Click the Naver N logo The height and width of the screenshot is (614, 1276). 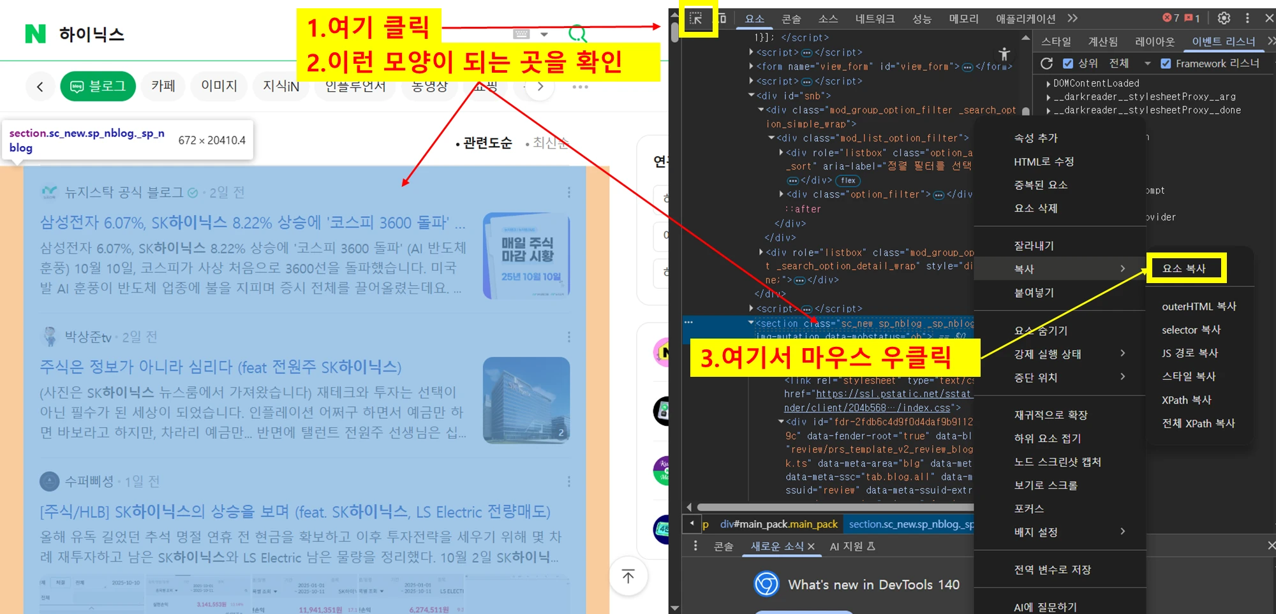pyautogui.click(x=36, y=34)
